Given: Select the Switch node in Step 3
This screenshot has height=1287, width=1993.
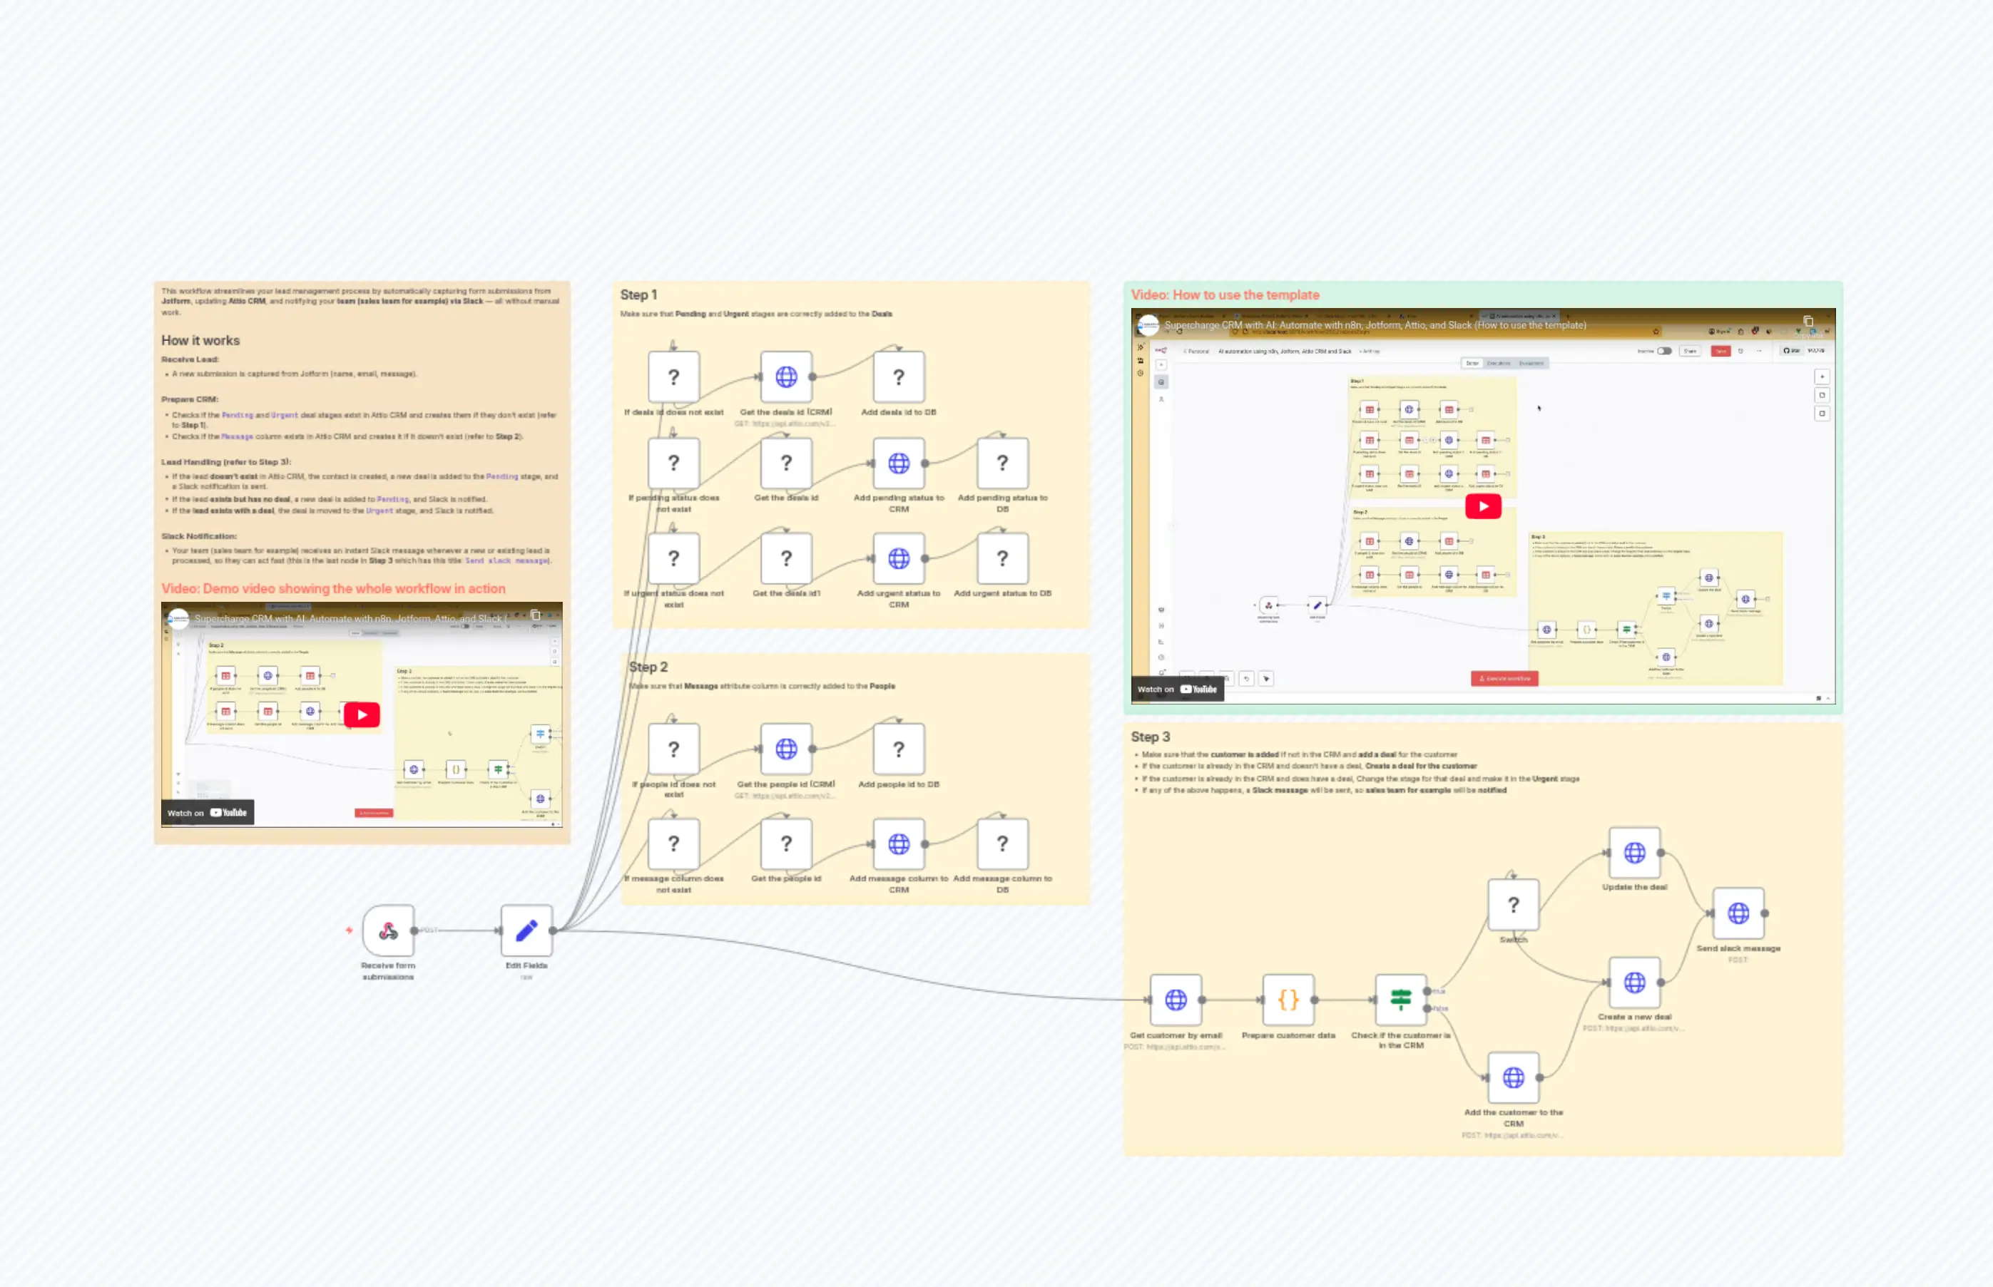Looking at the screenshot, I should coord(1514,904).
